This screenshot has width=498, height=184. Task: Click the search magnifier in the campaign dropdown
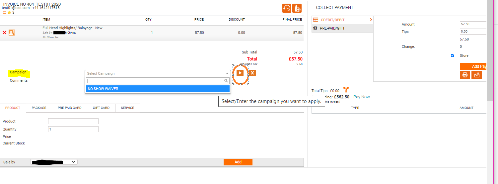click(226, 81)
